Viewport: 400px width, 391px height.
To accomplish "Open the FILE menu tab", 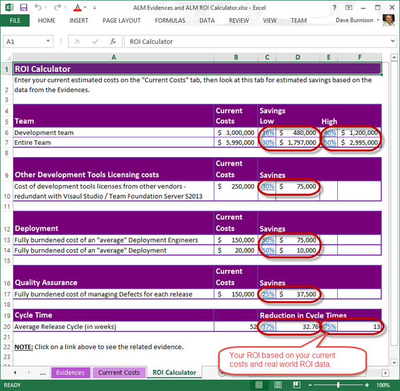I will [x=15, y=20].
